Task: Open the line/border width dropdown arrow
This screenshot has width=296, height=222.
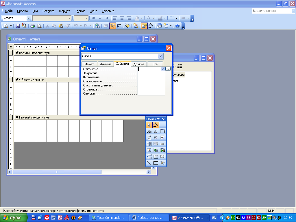Action: [176, 18]
